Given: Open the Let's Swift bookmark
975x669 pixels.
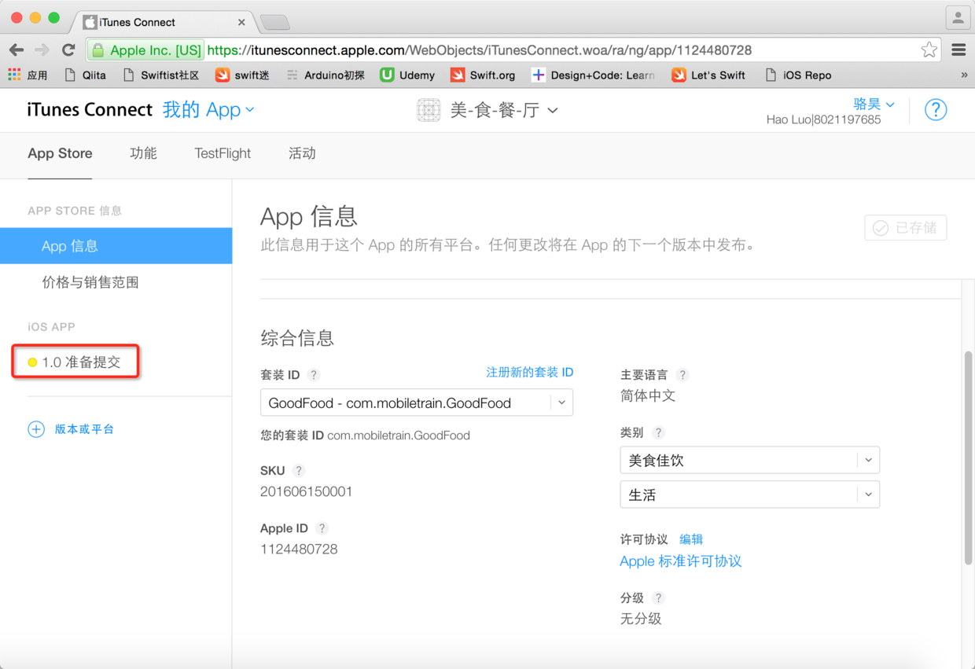Looking at the screenshot, I should [x=708, y=75].
